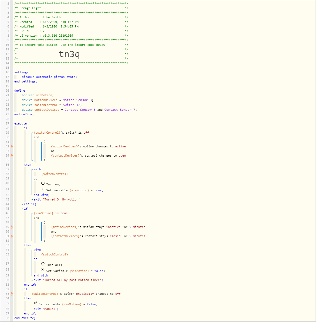The width and height of the screenshot is (318, 322).
Task: Click the 'then' keyword on line 53
Action: click(x=28, y=245)
